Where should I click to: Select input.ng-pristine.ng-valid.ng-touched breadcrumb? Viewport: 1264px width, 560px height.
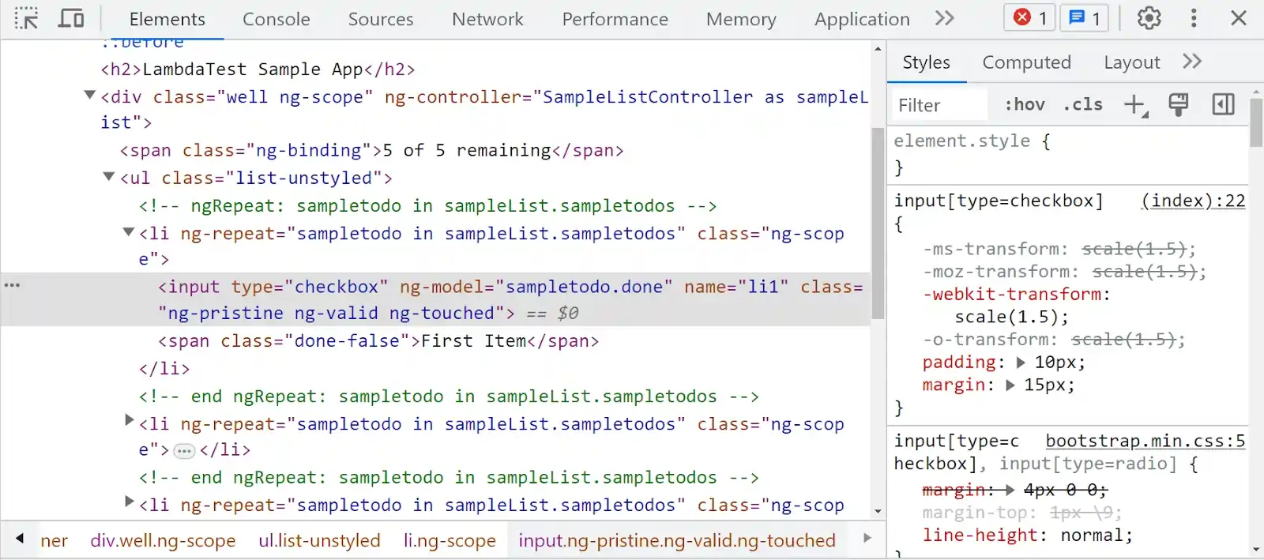click(x=677, y=540)
